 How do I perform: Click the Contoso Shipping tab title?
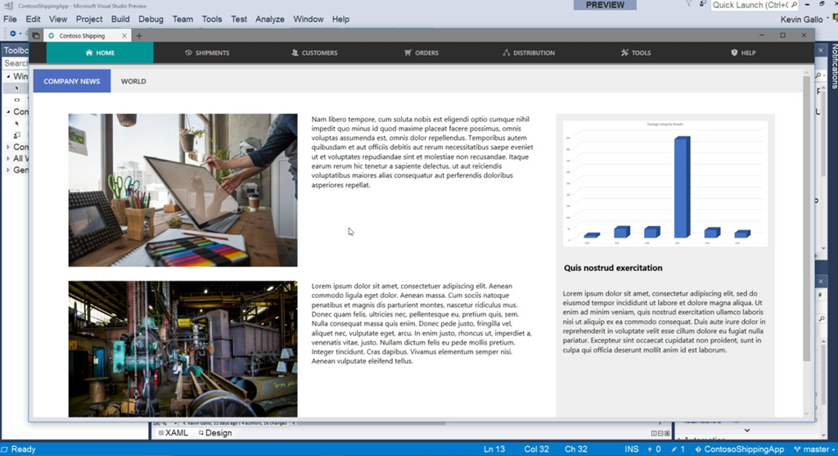[82, 36]
